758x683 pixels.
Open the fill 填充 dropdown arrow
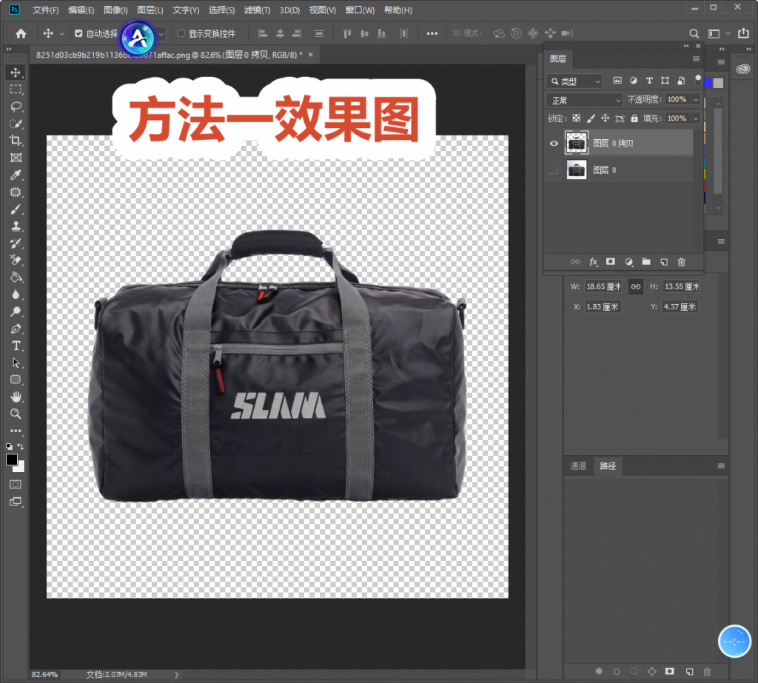coord(696,118)
